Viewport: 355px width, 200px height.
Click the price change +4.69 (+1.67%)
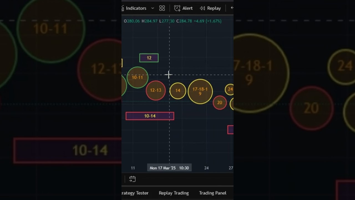pos(207,21)
